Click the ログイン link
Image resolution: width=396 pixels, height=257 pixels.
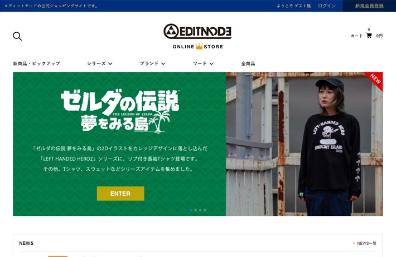click(x=327, y=6)
